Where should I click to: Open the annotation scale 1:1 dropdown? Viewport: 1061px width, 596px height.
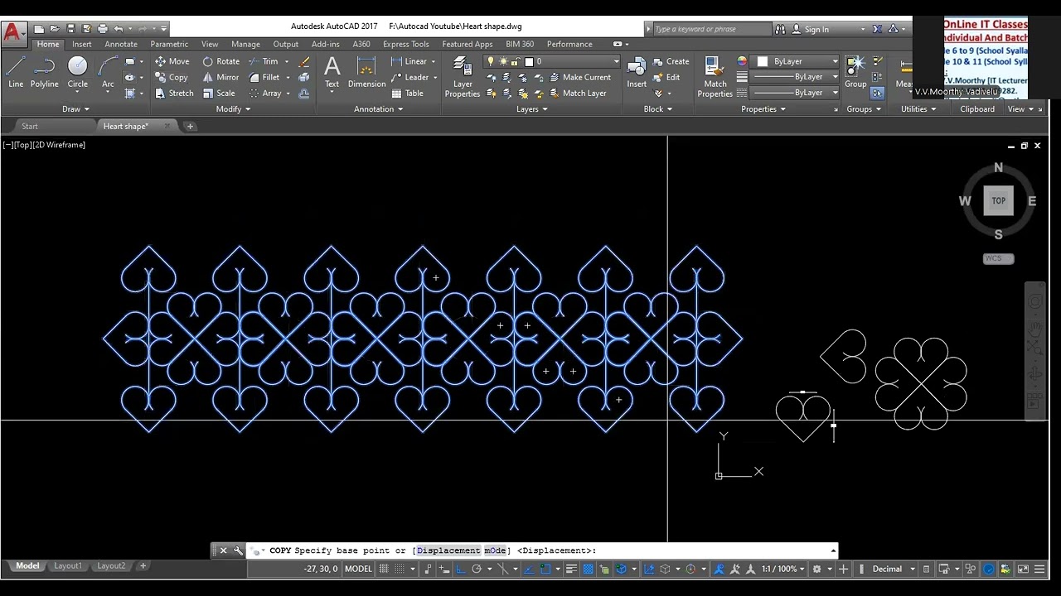pos(782,569)
